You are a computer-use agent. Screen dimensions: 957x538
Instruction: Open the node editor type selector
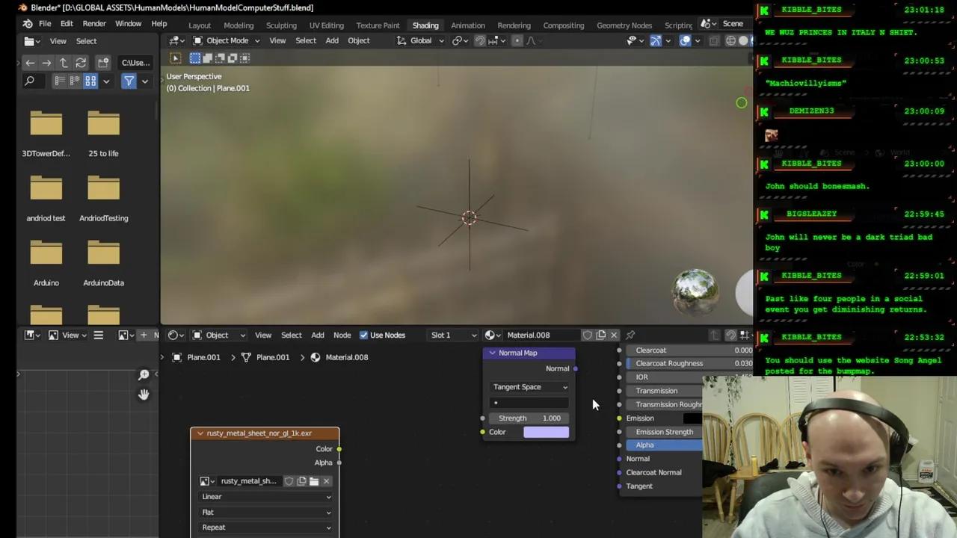(176, 335)
